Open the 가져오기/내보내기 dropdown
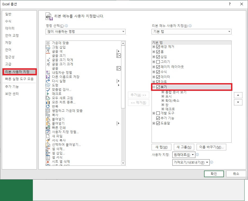Viewport: 248px width, 201px height. click(191, 162)
